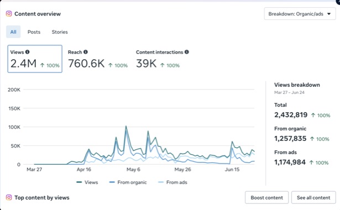Image resolution: width=340 pixels, height=210 pixels.
Task: Open the Content interactions info icon
Action: 187,52
